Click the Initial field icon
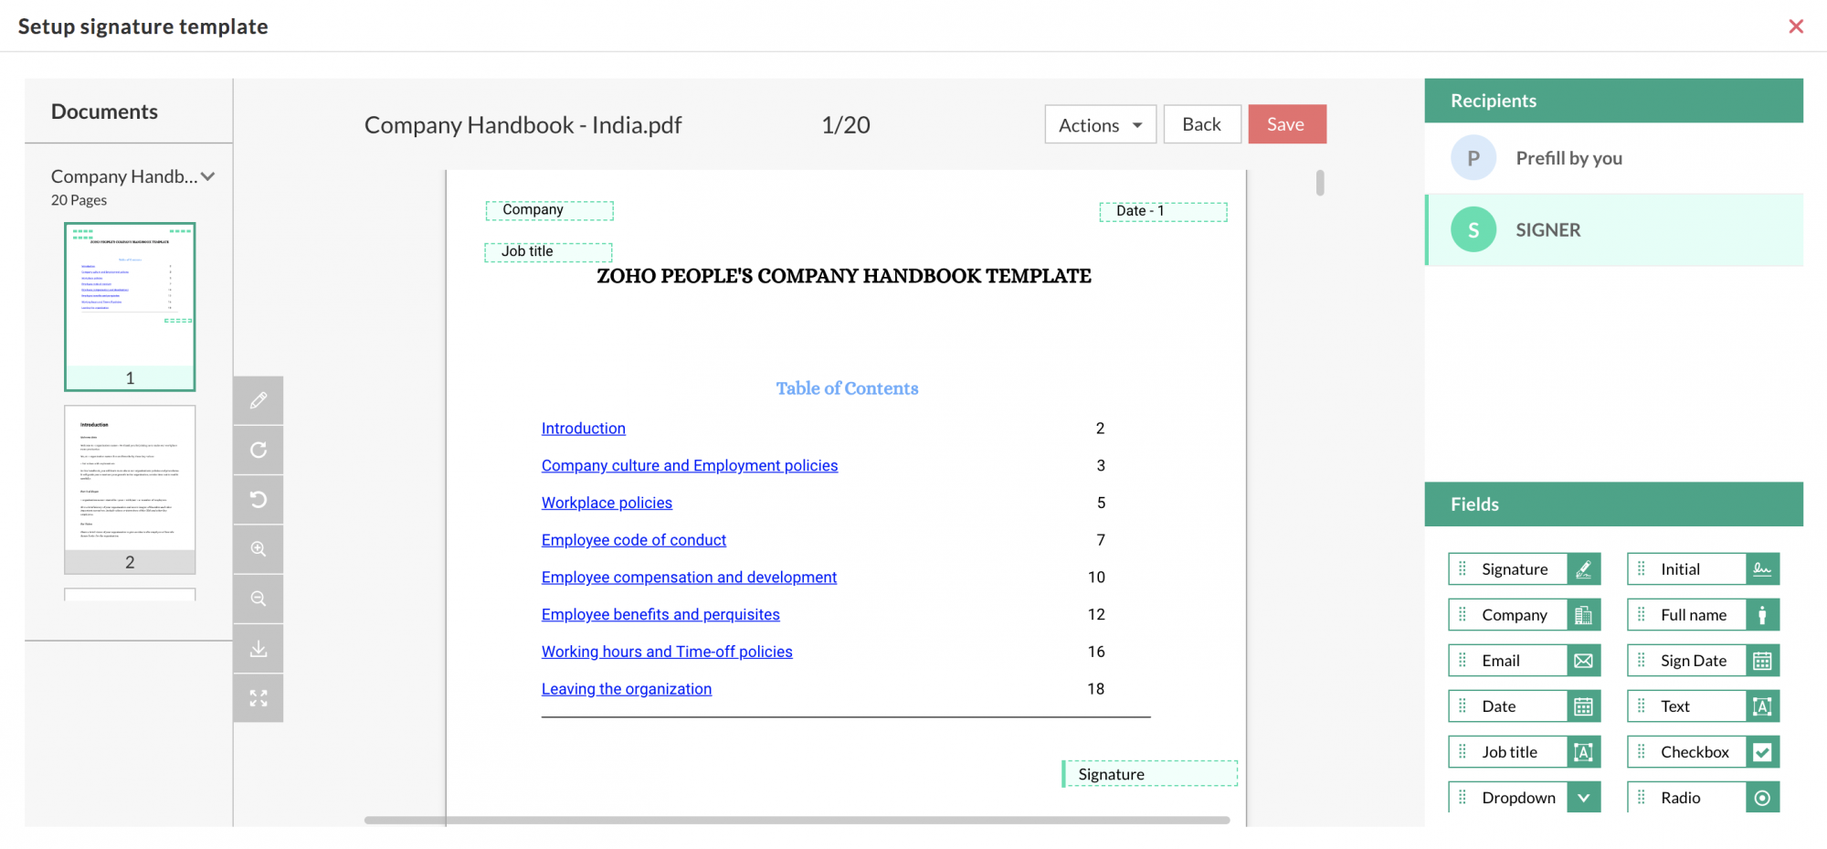 click(x=1762, y=569)
